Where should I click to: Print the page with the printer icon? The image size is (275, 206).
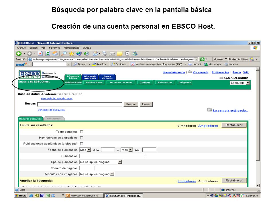(x=105, y=54)
